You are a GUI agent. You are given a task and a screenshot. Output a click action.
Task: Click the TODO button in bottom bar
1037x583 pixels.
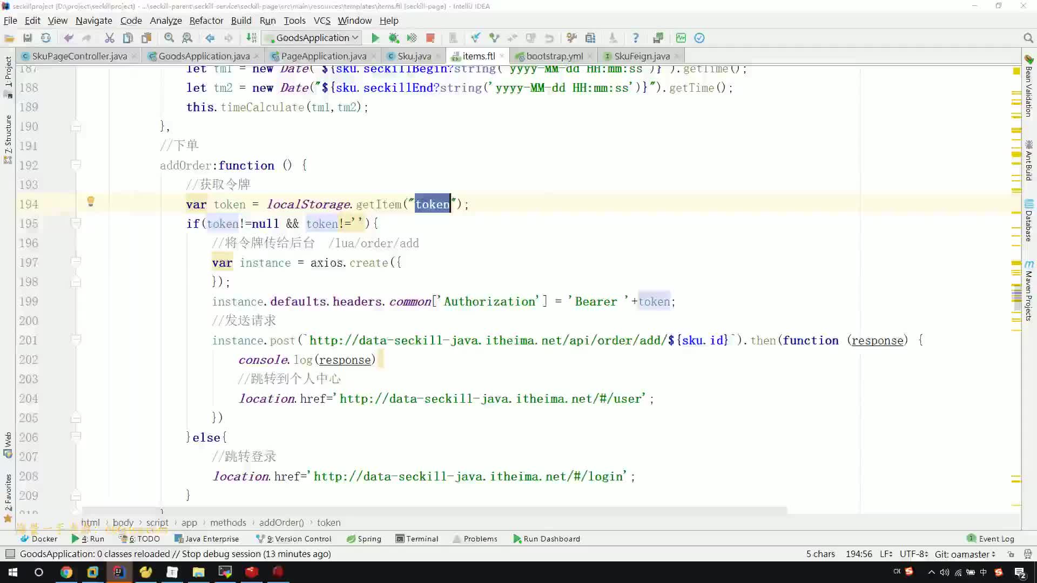[149, 539]
